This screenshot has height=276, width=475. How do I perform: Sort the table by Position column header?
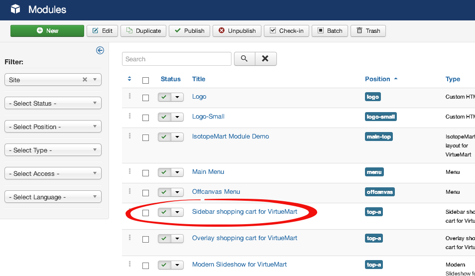(x=377, y=79)
